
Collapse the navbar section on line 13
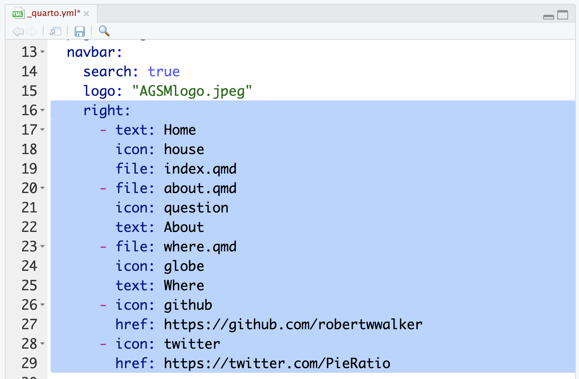pyautogui.click(x=42, y=52)
